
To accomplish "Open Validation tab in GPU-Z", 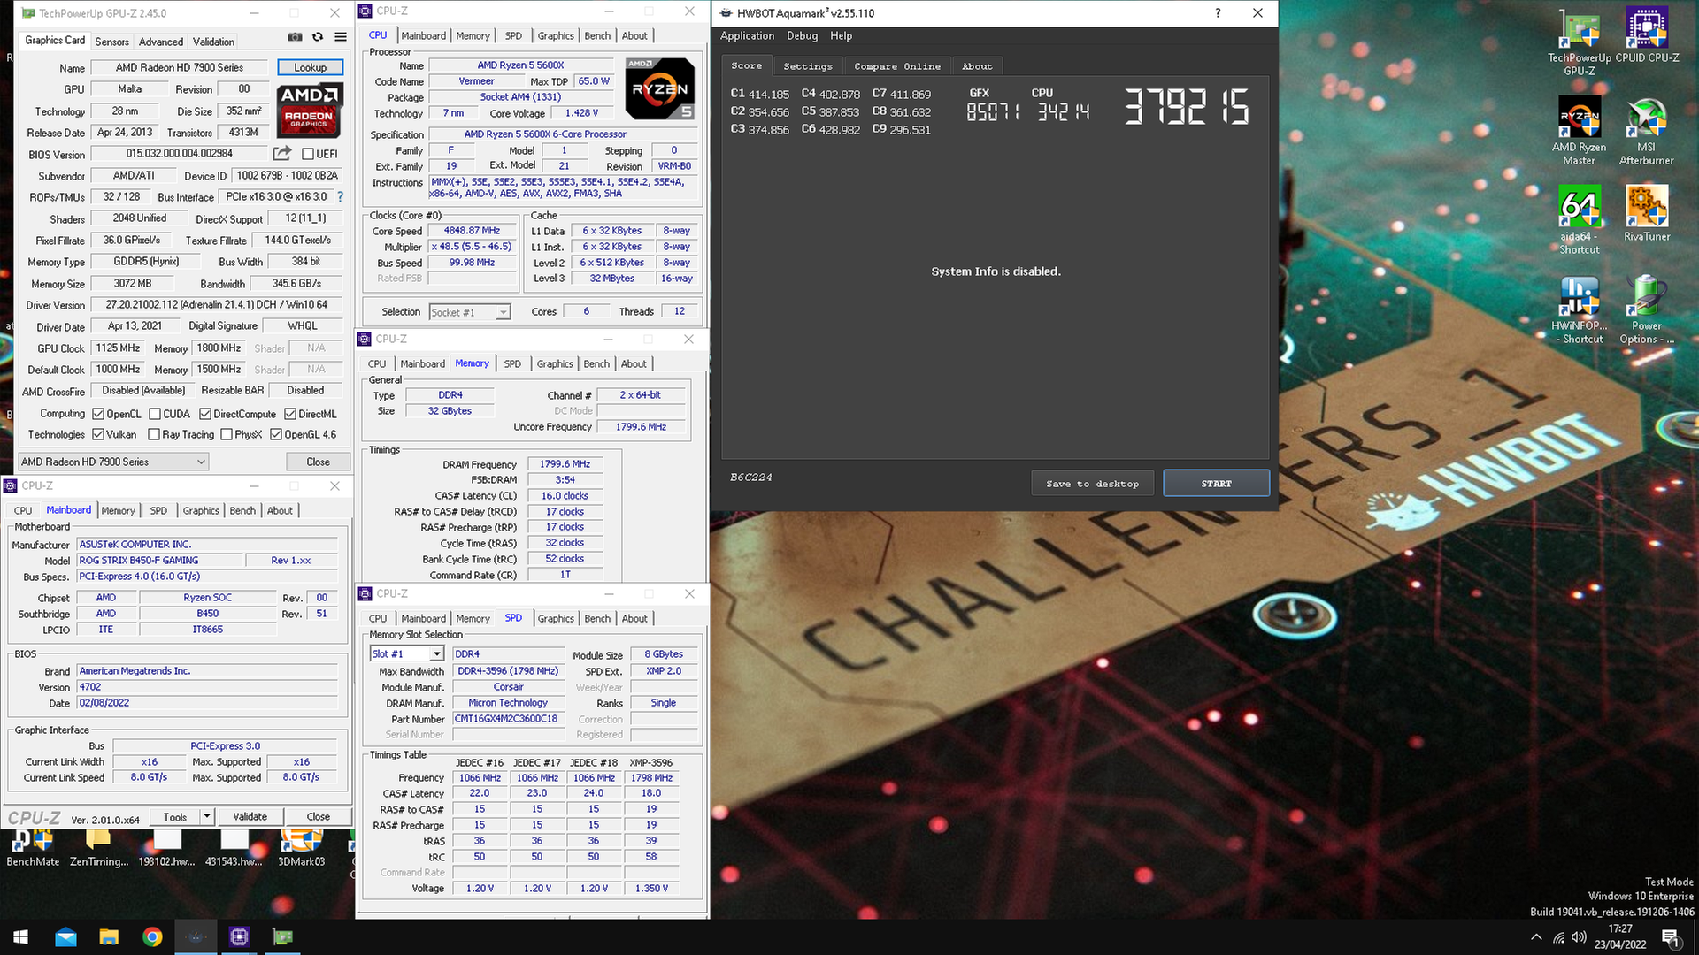I will [213, 42].
